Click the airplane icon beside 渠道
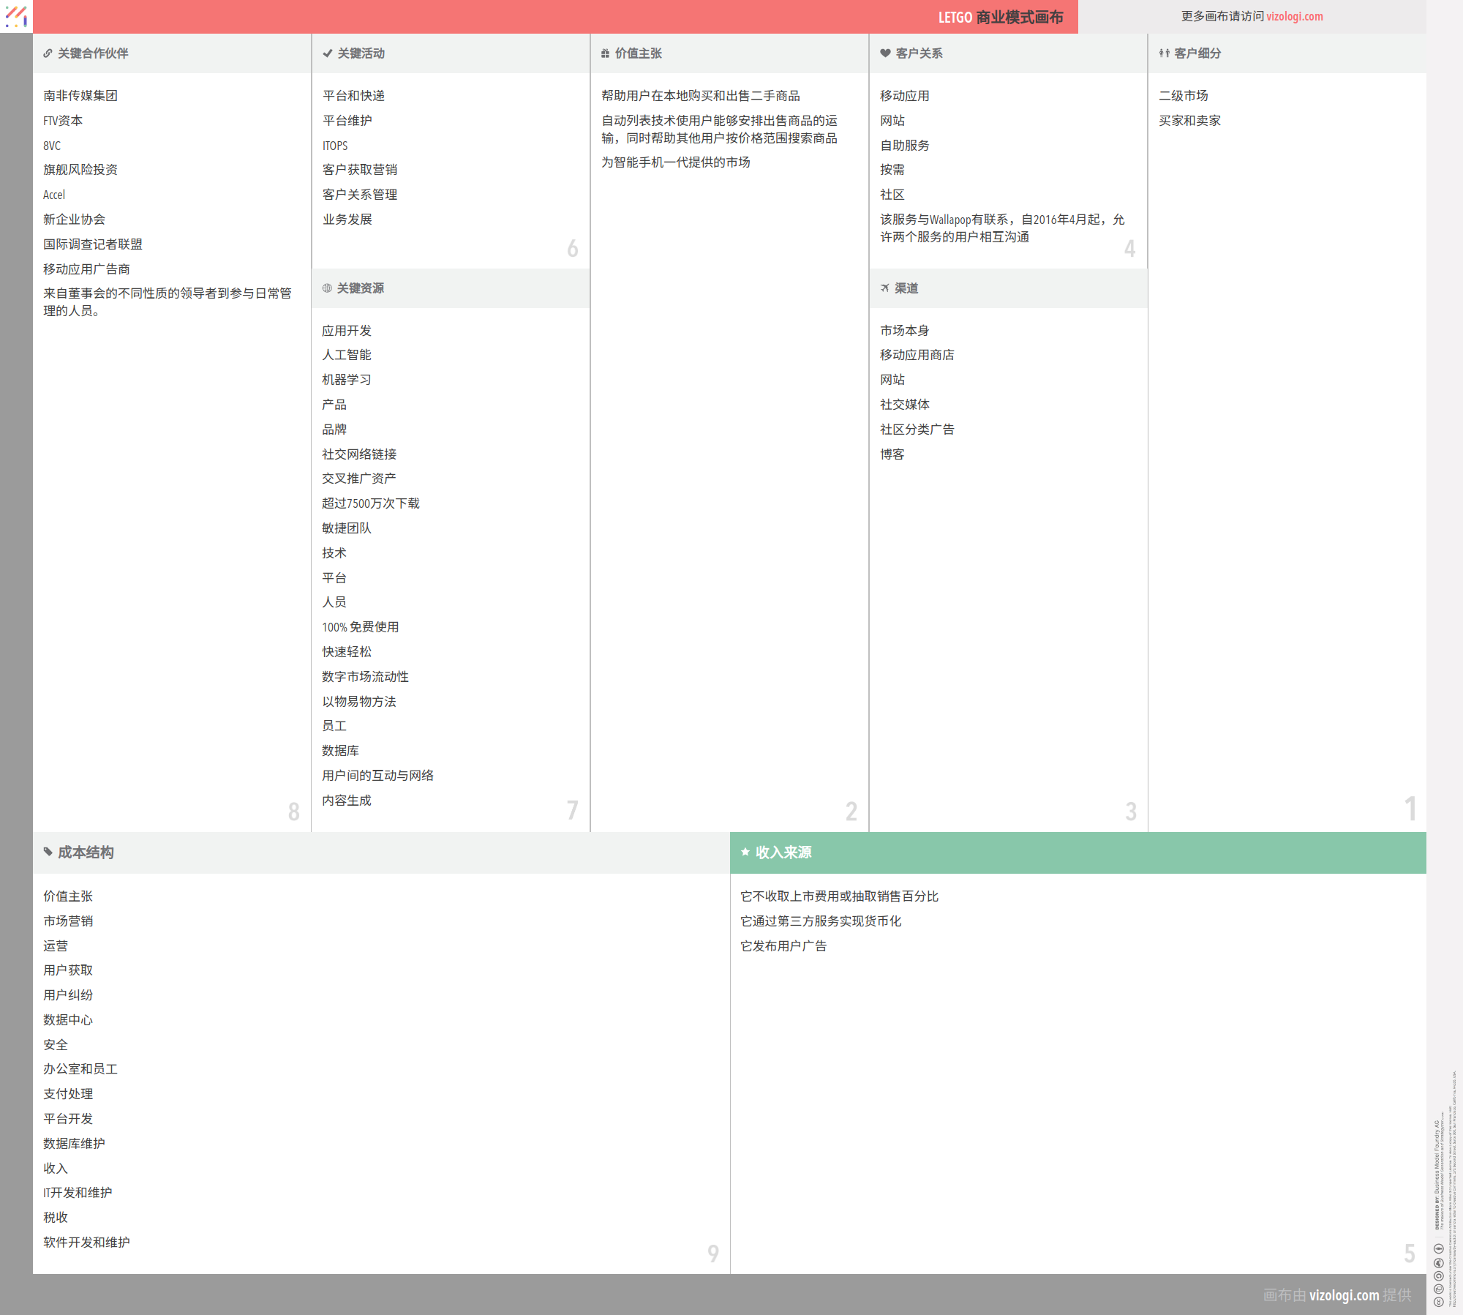This screenshot has width=1463, height=1315. (x=884, y=288)
